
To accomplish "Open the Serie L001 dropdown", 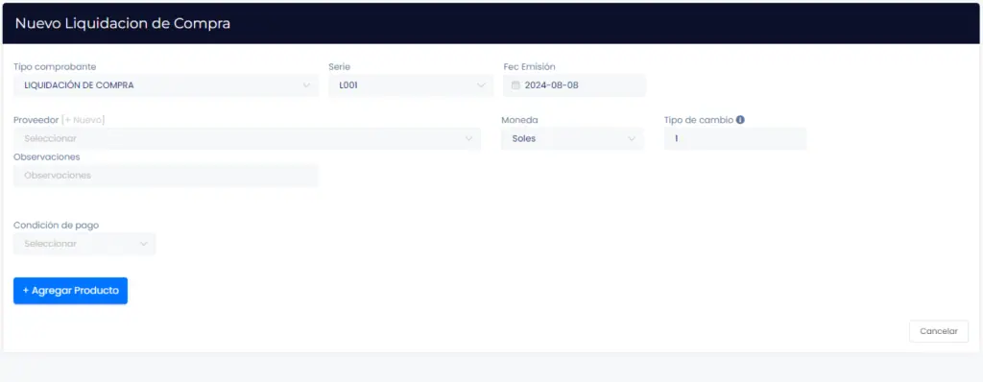I will click(x=411, y=85).
